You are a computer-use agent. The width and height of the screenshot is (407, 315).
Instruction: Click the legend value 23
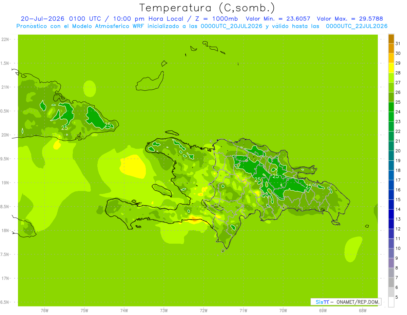398,122
